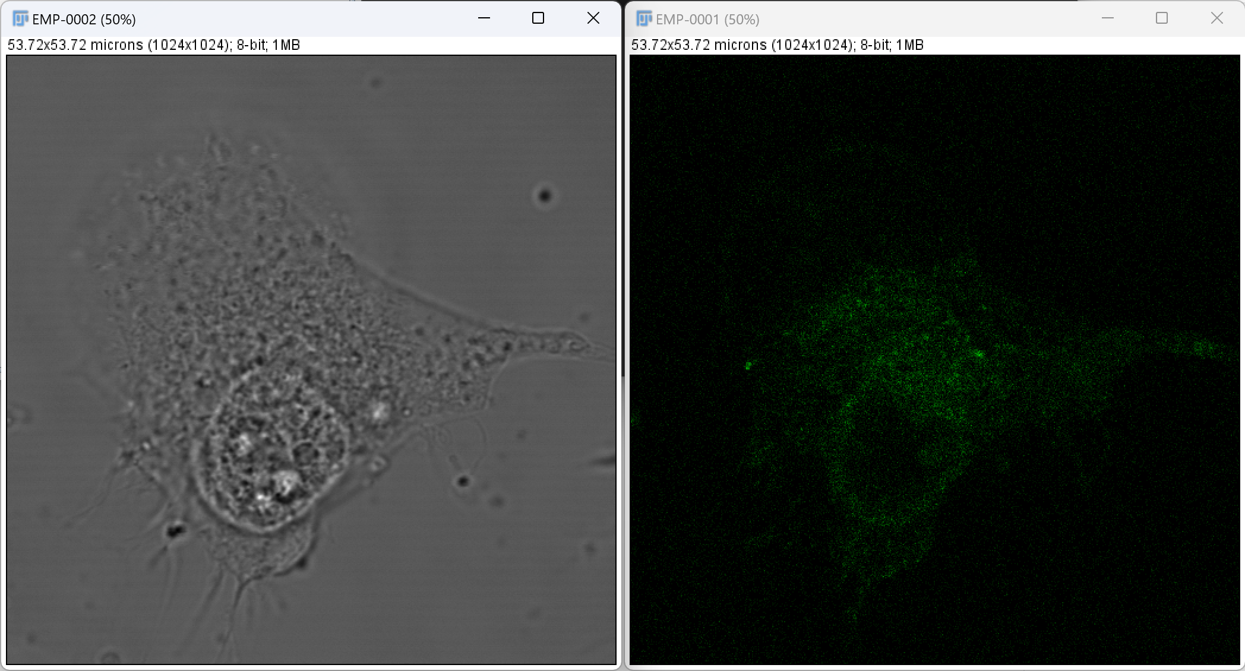This screenshot has height=671, width=1245.
Task: Activate window via EMP-0002 (50%) title text
Action: click(x=84, y=20)
